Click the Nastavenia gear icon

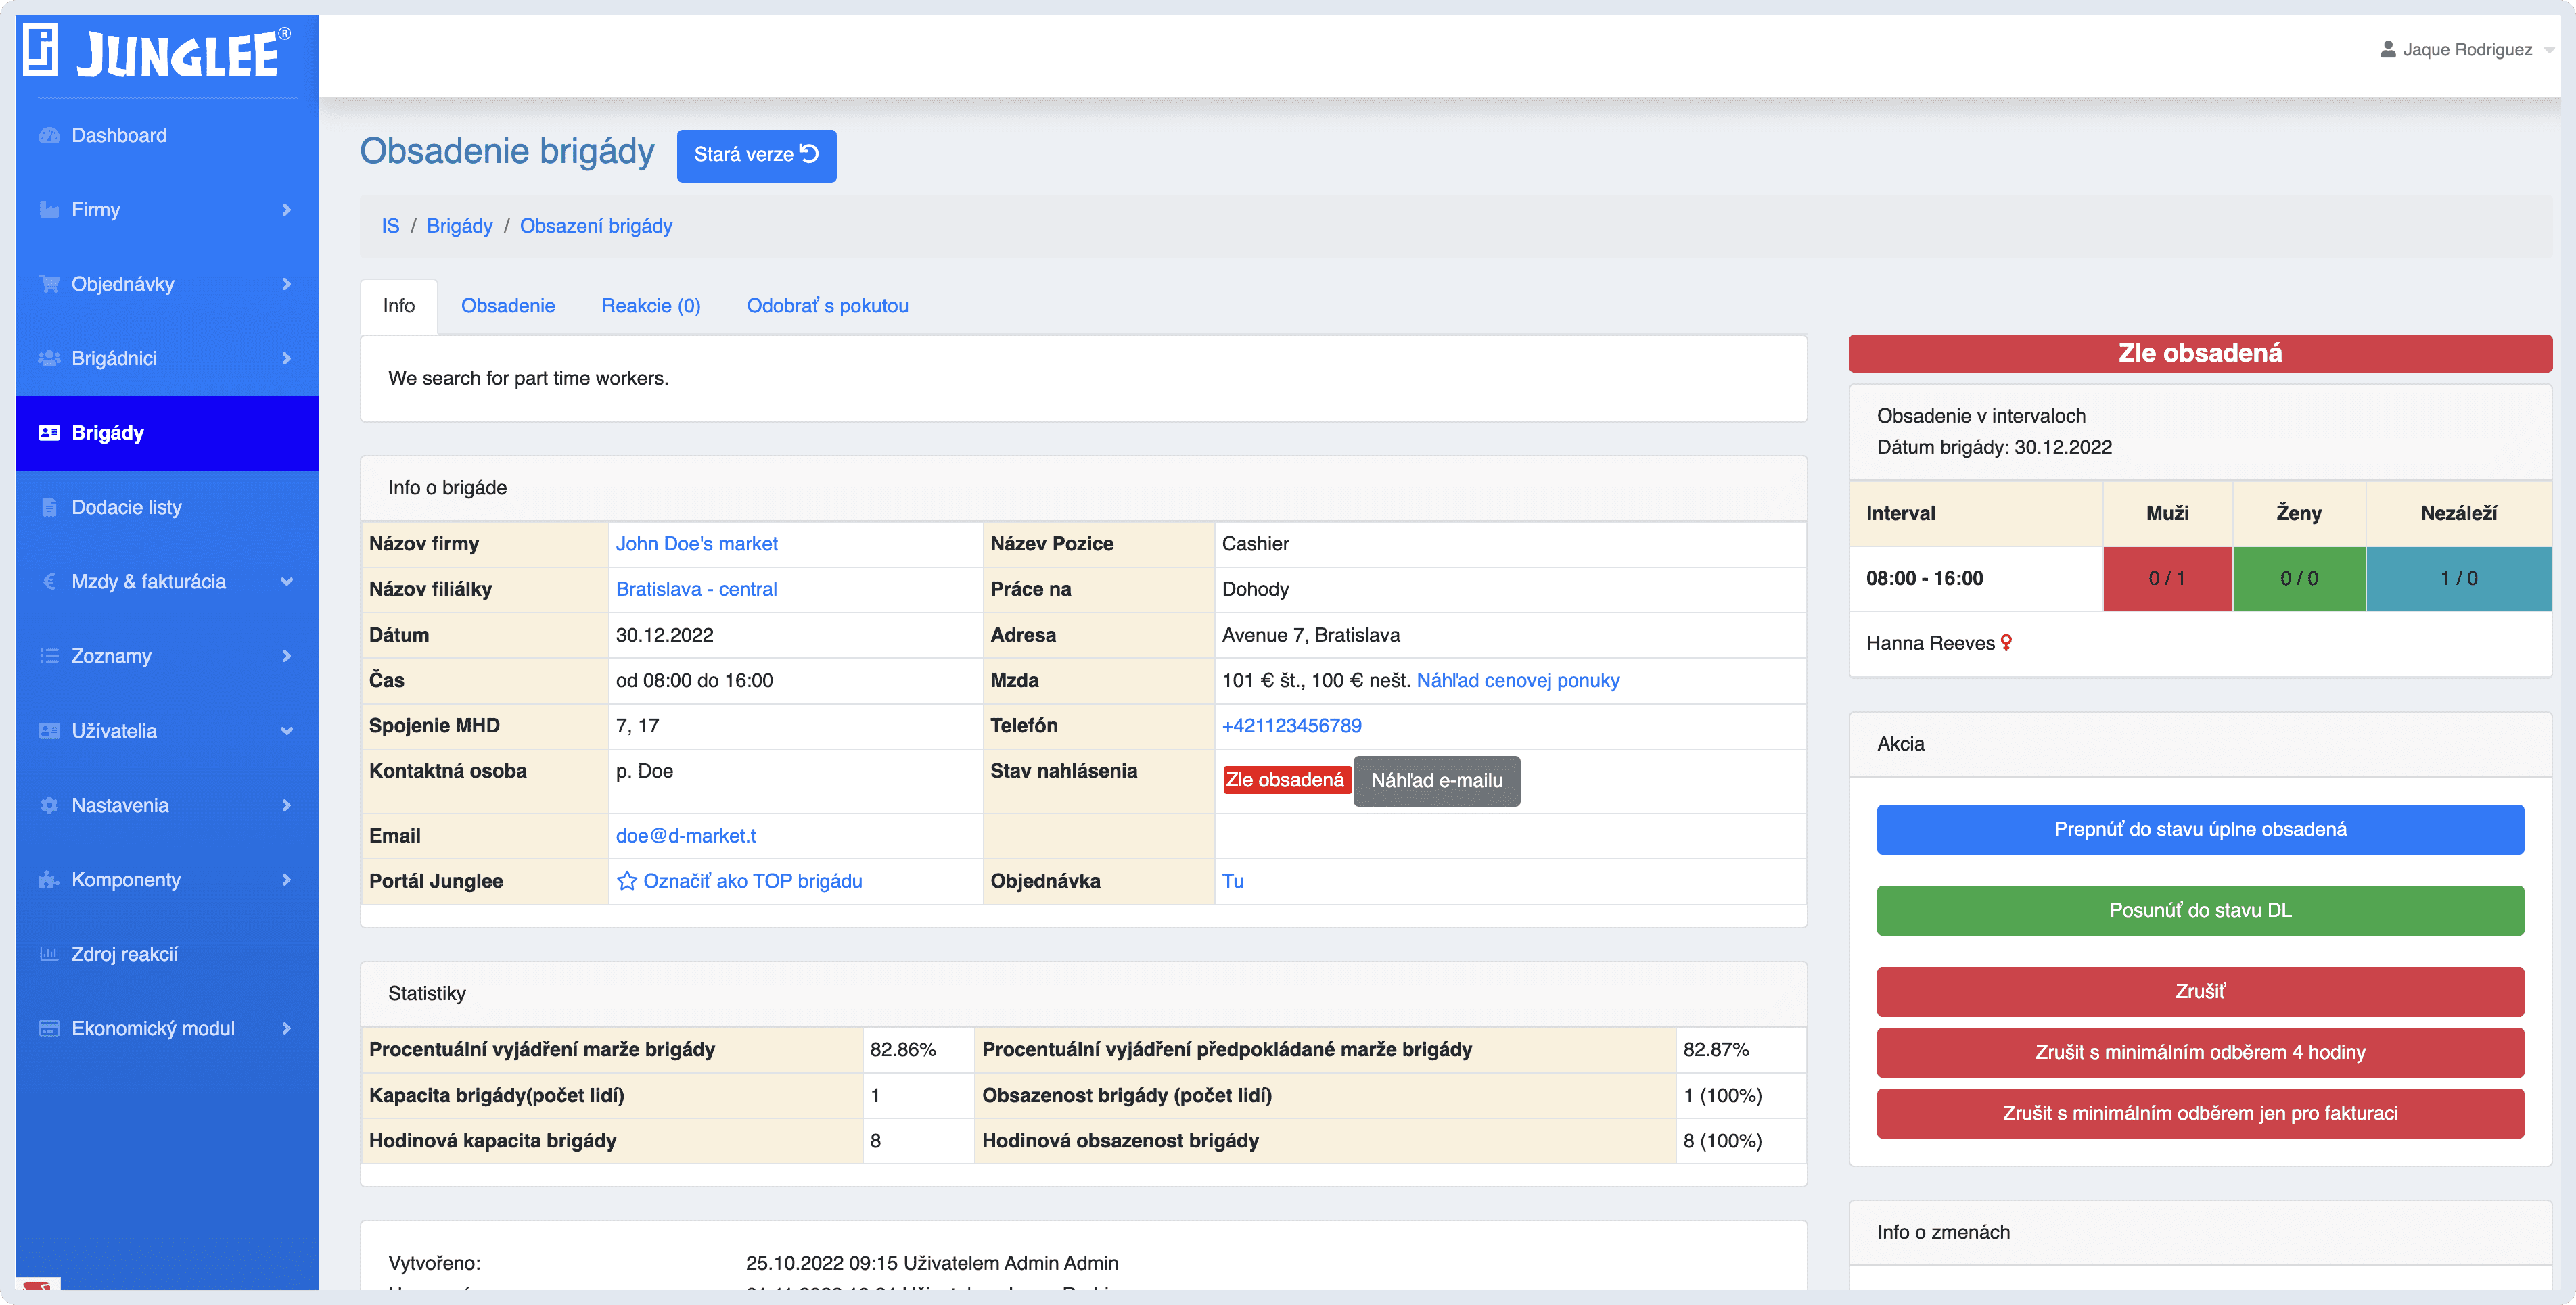point(49,805)
